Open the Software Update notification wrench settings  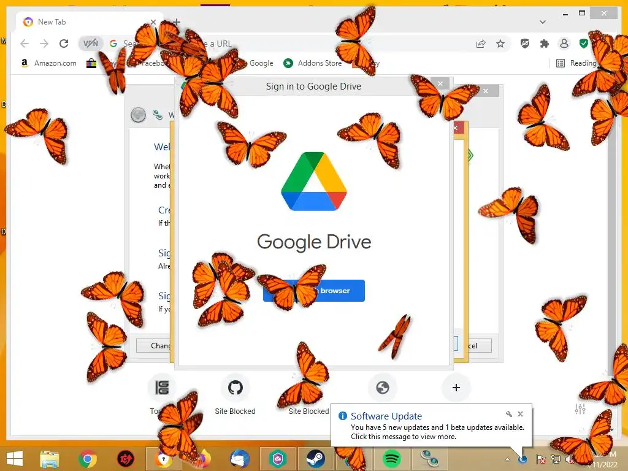pyautogui.click(x=508, y=414)
